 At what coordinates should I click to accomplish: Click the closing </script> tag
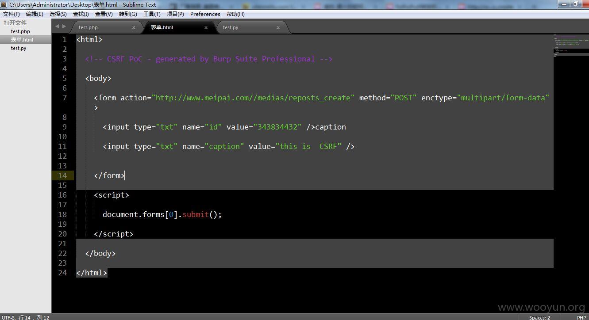point(114,234)
